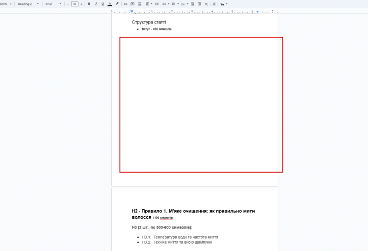Click the bullet 'Вступ - 450 символів.'
The width and height of the screenshot is (368, 251).
pyautogui.click(x=157, y=29)
